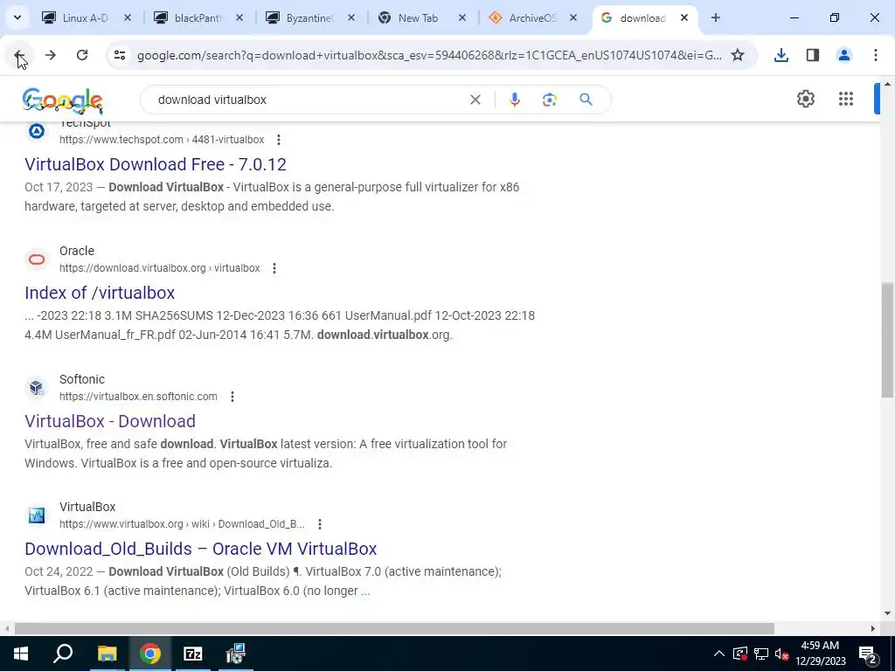Open the Index of /virtualbox result
Screen dimensions: 895x671
pos(100,293)
